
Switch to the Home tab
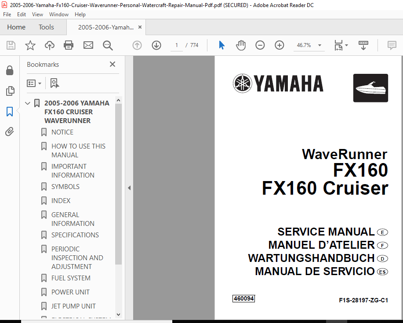pos(16,27)
